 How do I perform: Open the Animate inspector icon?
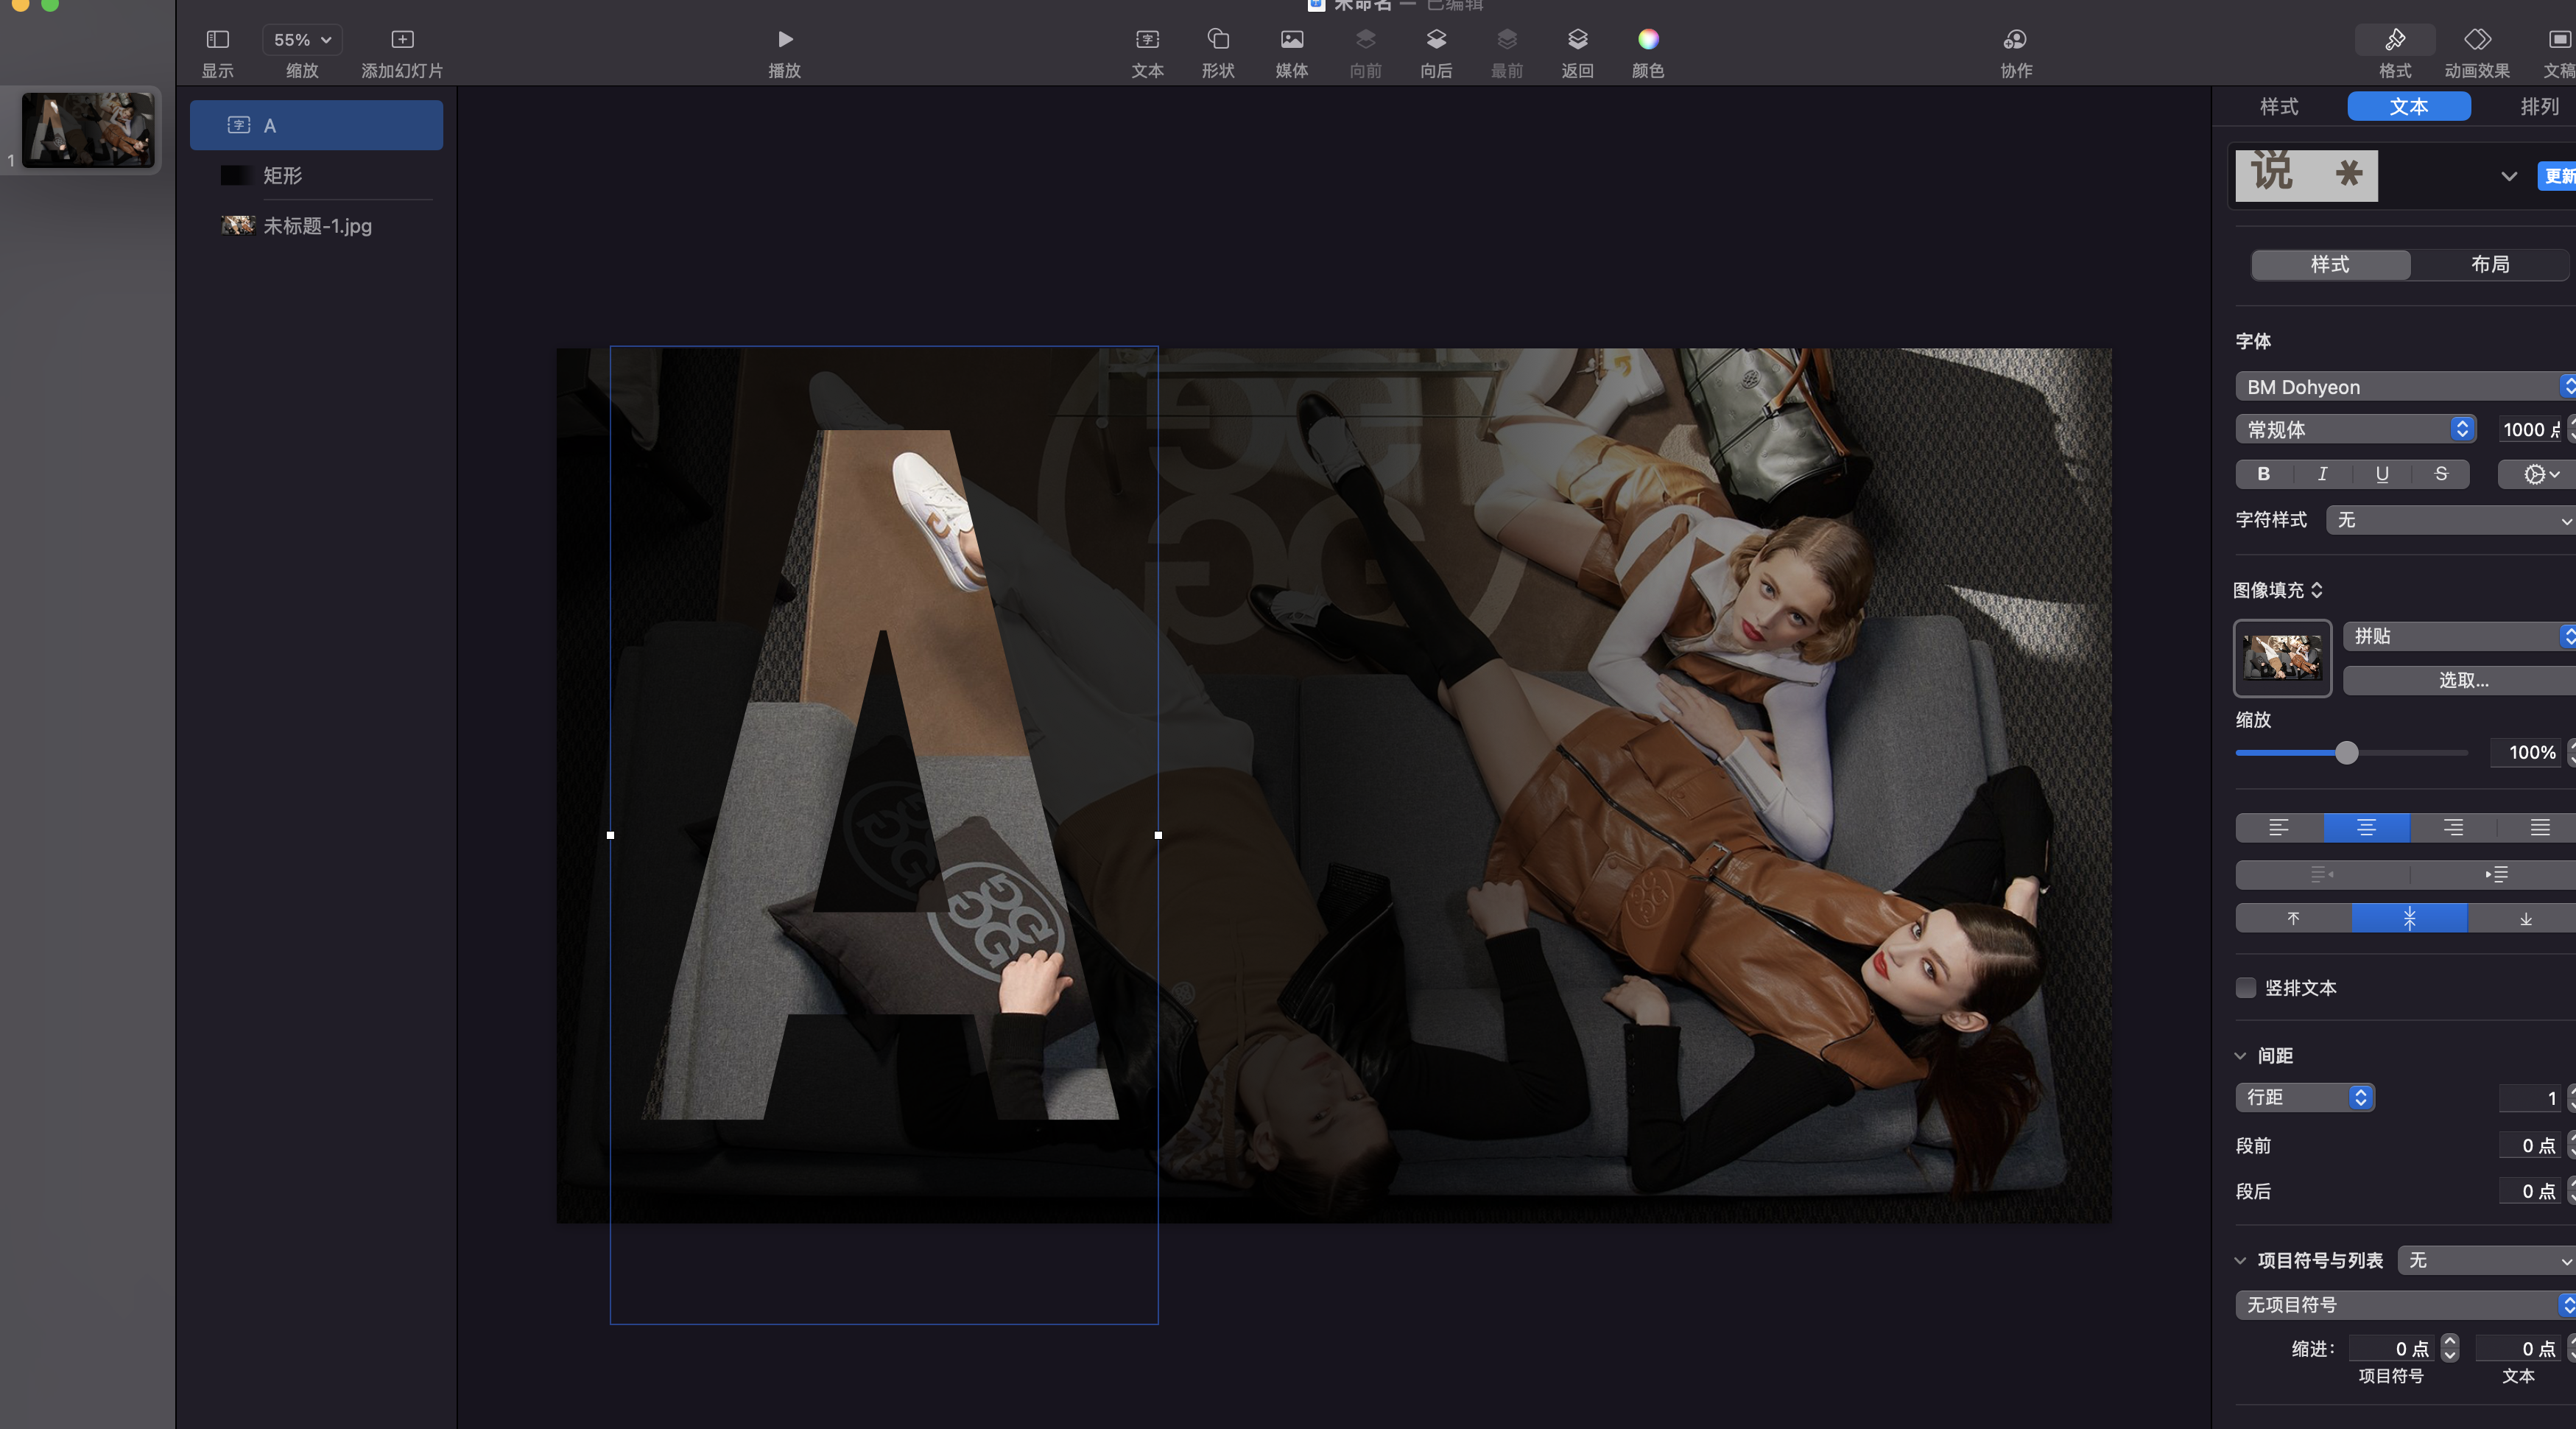coord(2477,40)
